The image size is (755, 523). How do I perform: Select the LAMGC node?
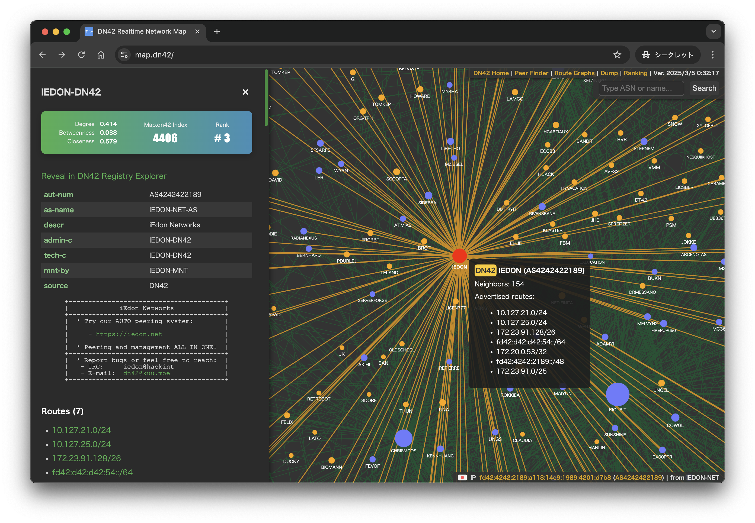pyautogui.click(x=515, y=92)
